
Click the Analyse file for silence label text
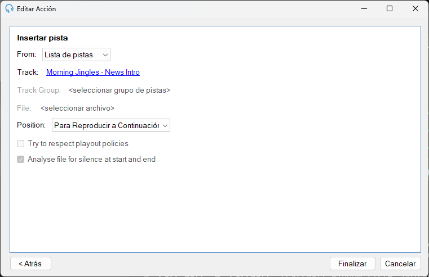(x=91, y=159)
